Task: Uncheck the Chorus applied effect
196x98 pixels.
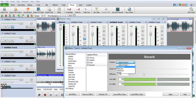Action: point(88,58)
